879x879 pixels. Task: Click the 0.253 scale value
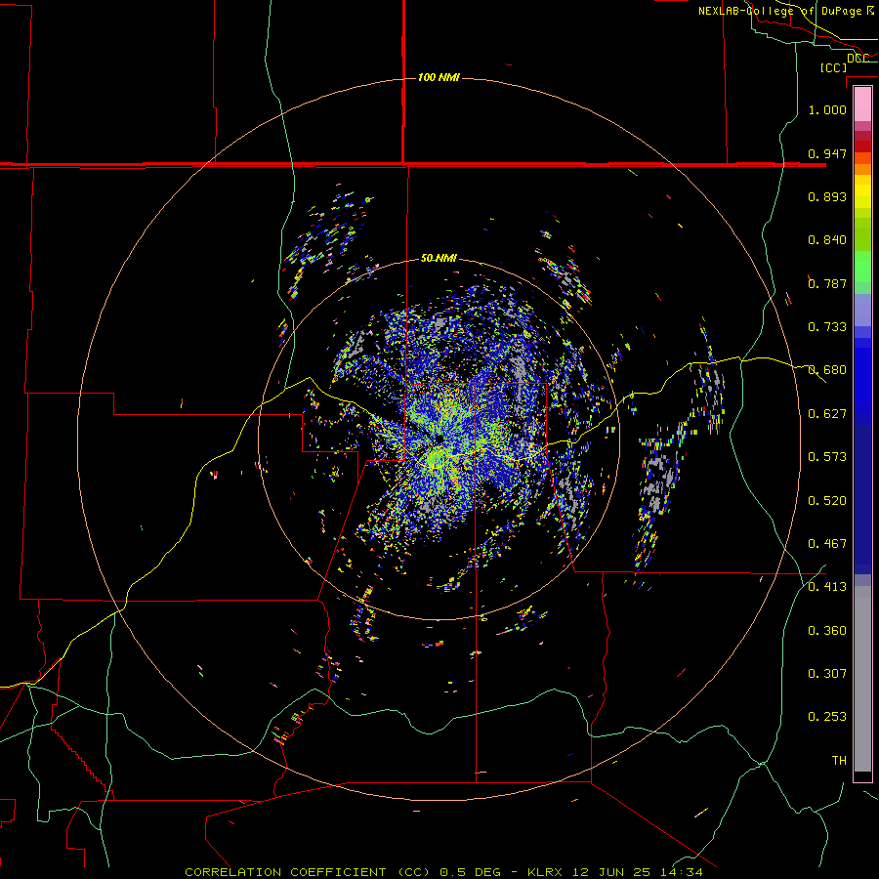pyautogui.click(x=827, y=717)
